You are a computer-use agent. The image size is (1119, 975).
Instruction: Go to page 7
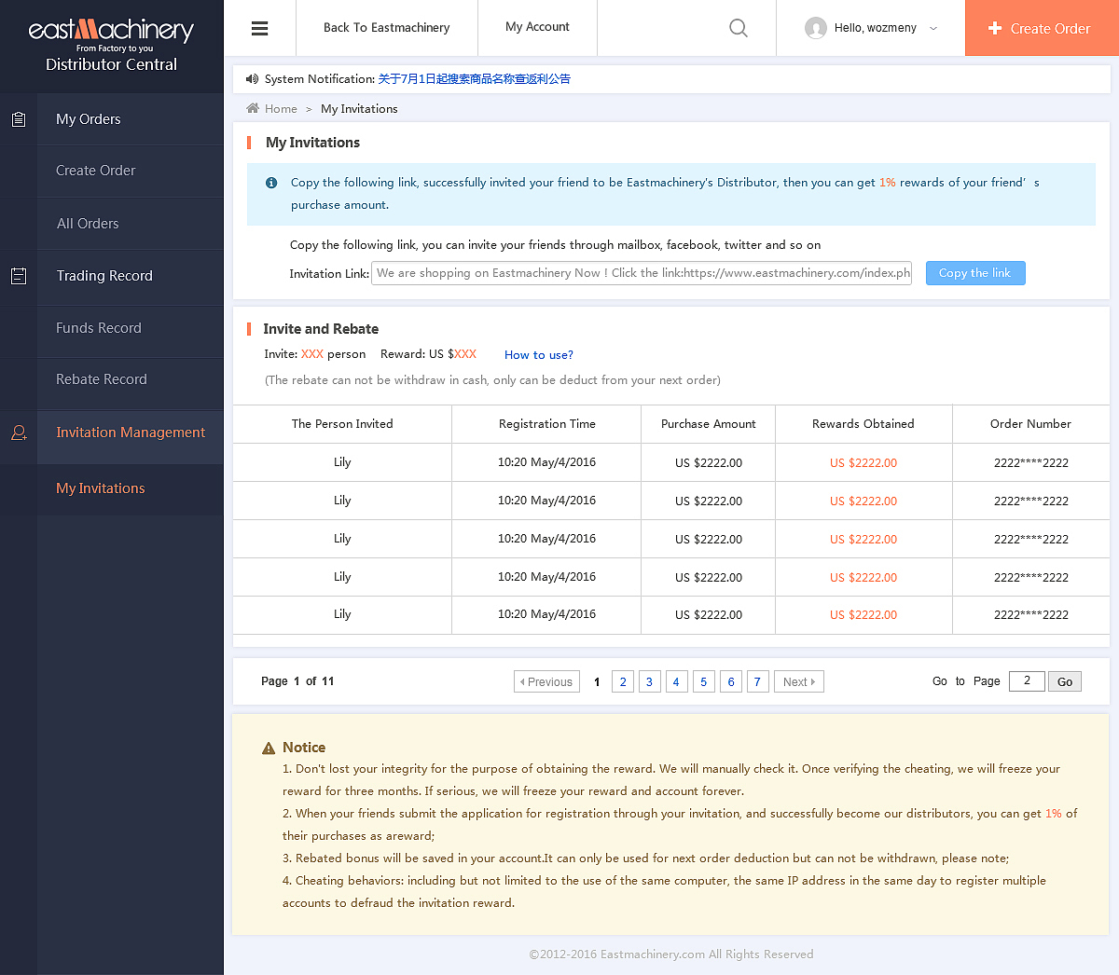click(757, 681)
